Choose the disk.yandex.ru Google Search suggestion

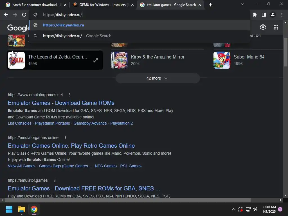(x=139, y=36)
